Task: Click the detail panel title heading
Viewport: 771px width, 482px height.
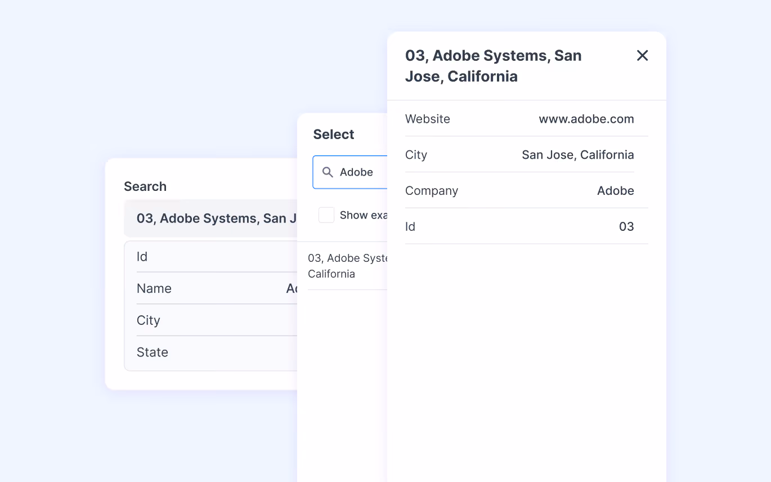Action: (494, 66)
